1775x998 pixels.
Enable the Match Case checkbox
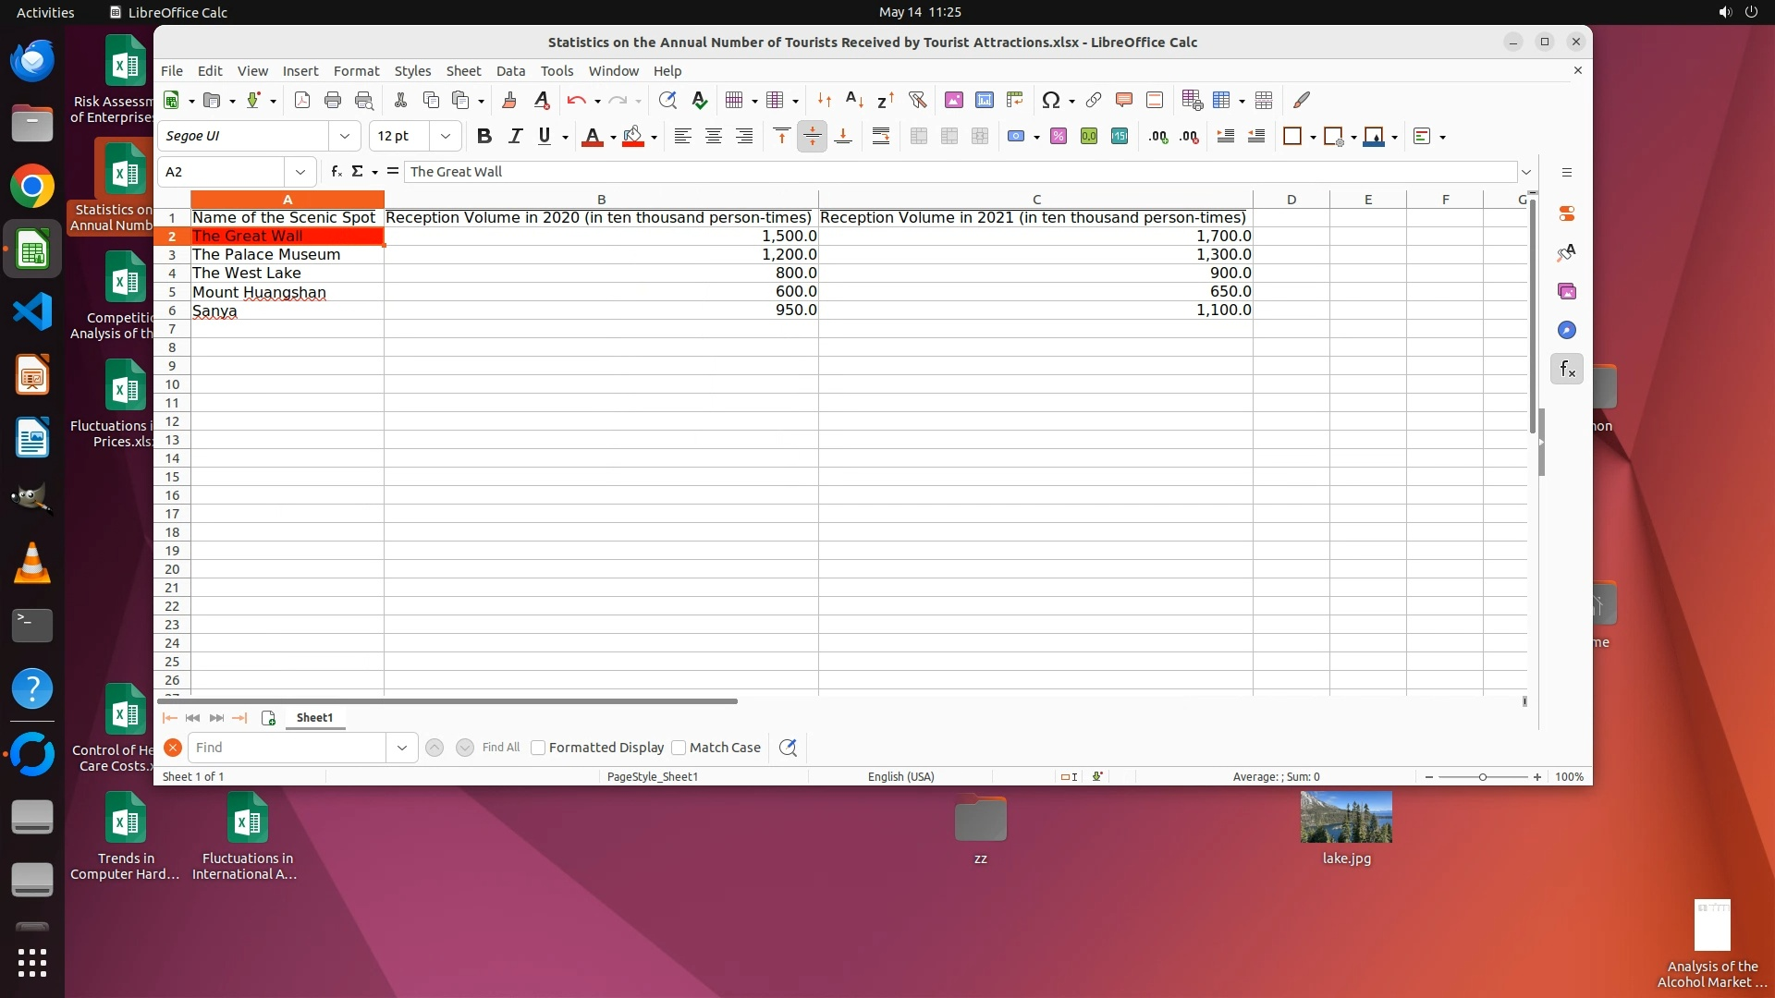(x=679, y=748)
